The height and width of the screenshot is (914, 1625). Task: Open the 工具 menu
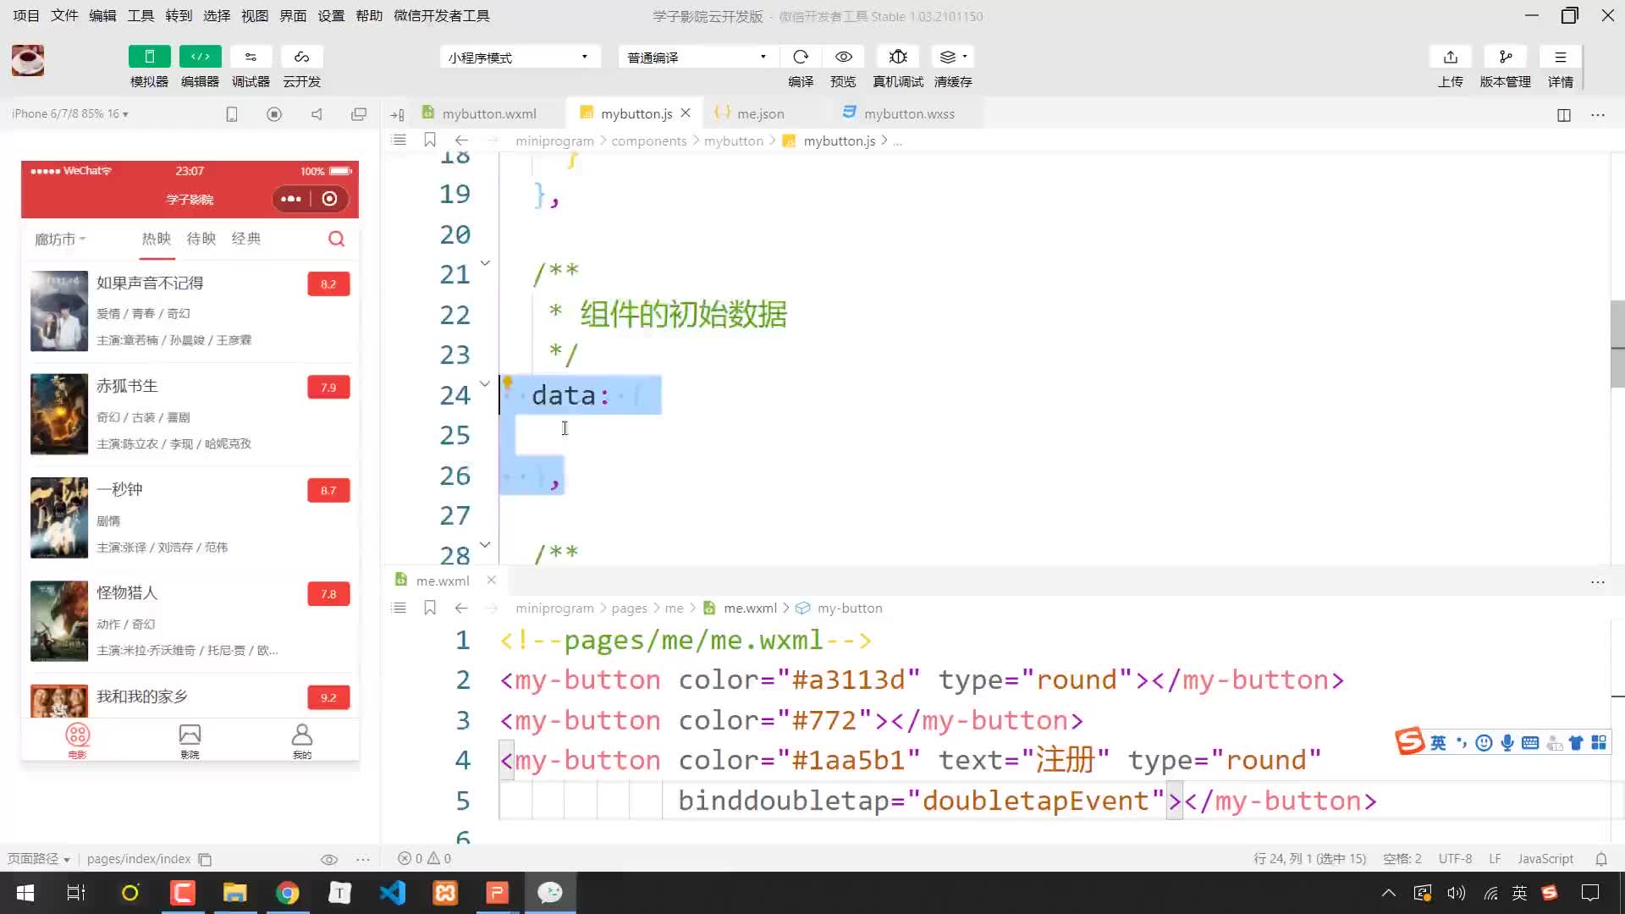(x=140, y=15)
